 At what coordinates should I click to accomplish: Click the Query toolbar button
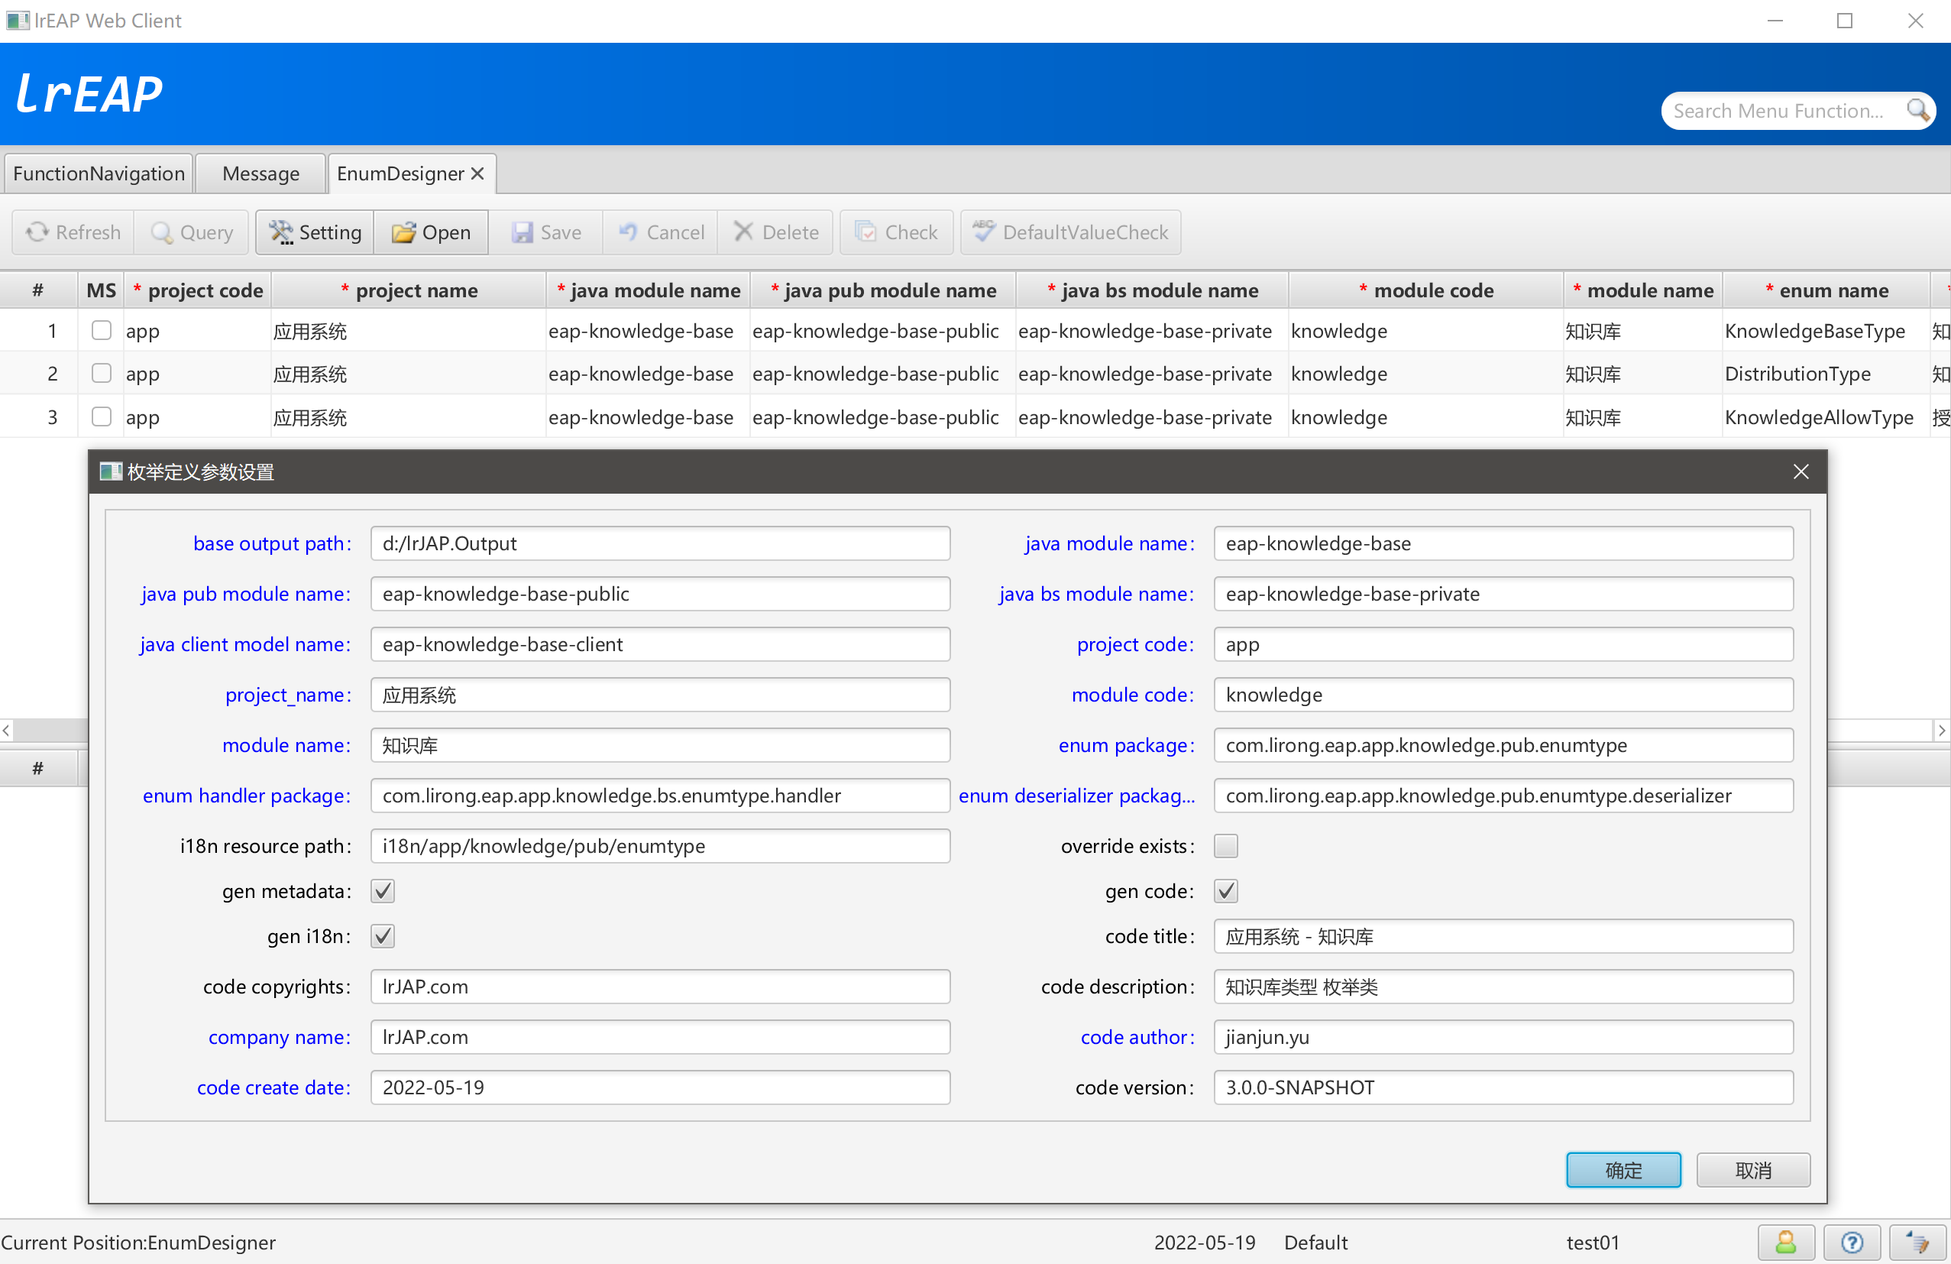(193, 232)
